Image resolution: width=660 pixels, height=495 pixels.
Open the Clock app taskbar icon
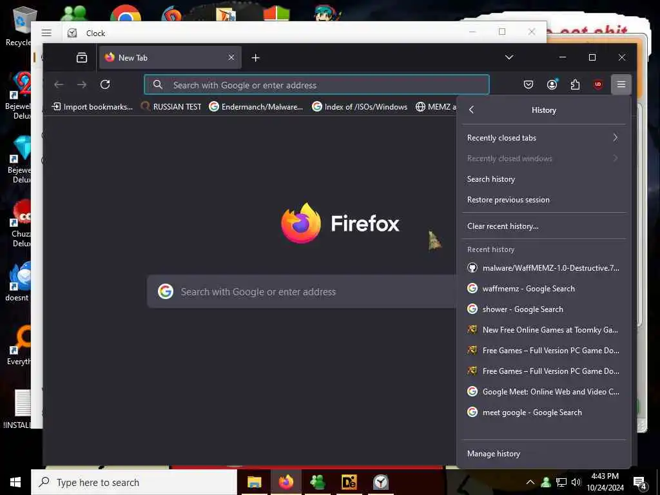coord(381,482)
